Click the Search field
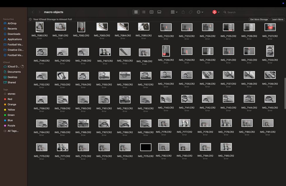The width and height of the screenshot is (286, 186). point(253,12)
